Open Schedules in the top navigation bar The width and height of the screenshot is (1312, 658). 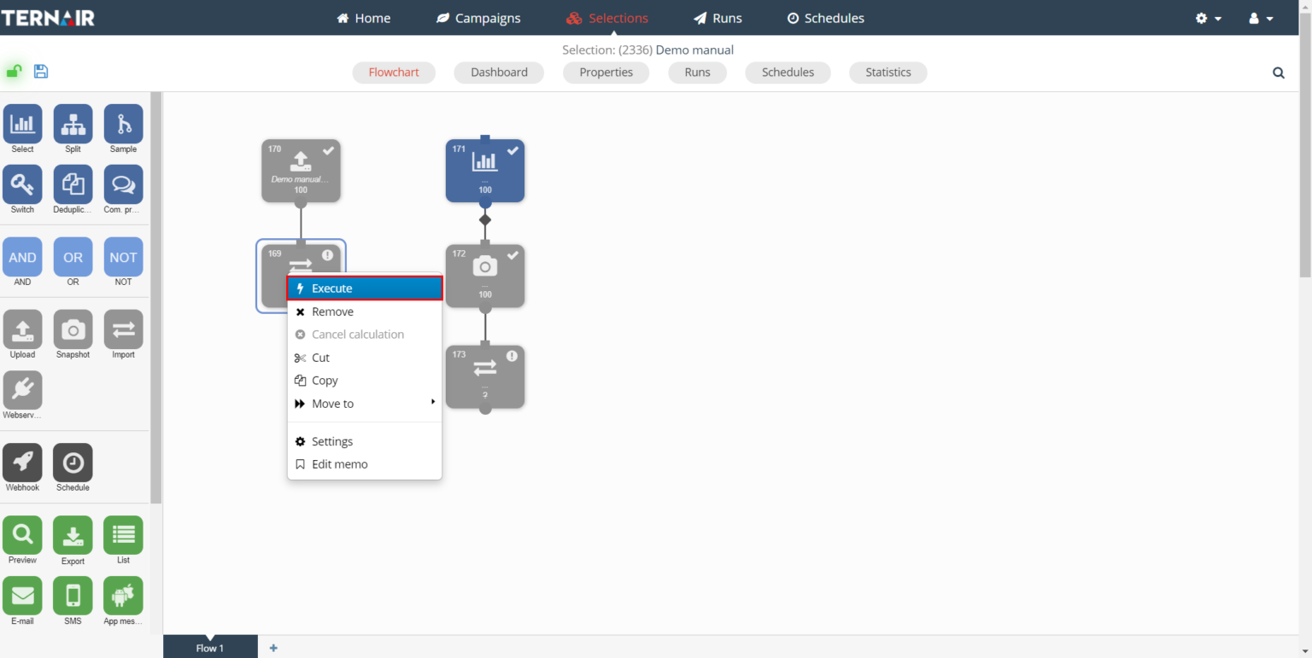[825, 18]
